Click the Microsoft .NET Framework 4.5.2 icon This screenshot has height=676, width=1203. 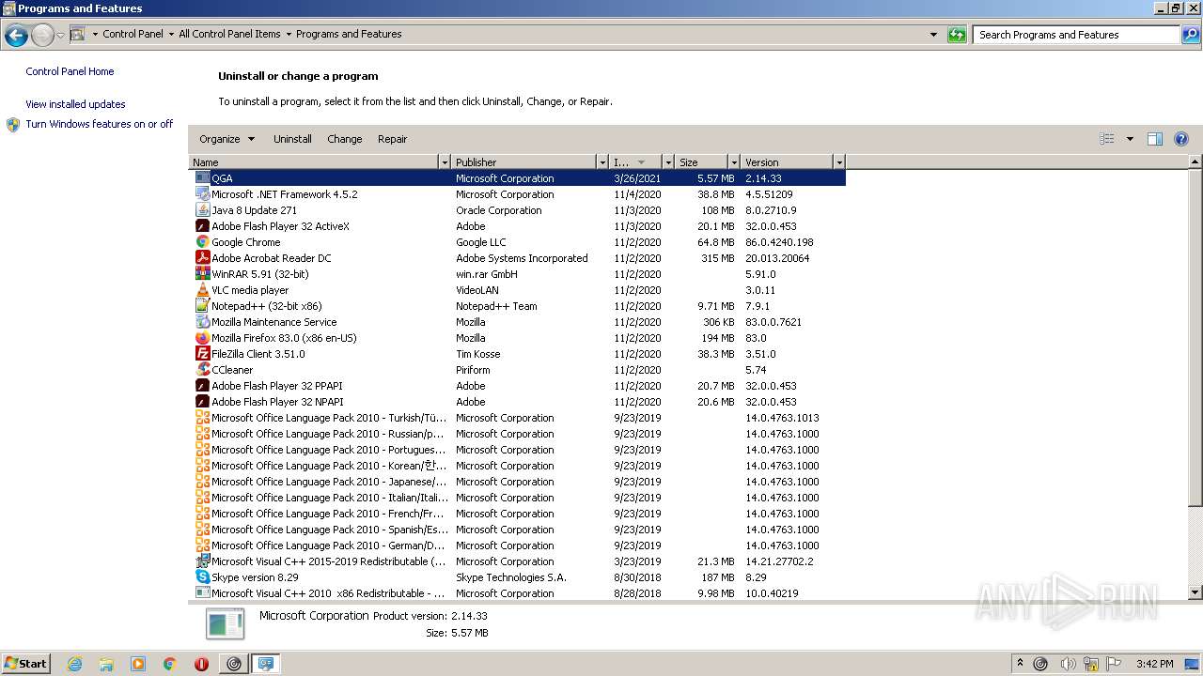202,193
